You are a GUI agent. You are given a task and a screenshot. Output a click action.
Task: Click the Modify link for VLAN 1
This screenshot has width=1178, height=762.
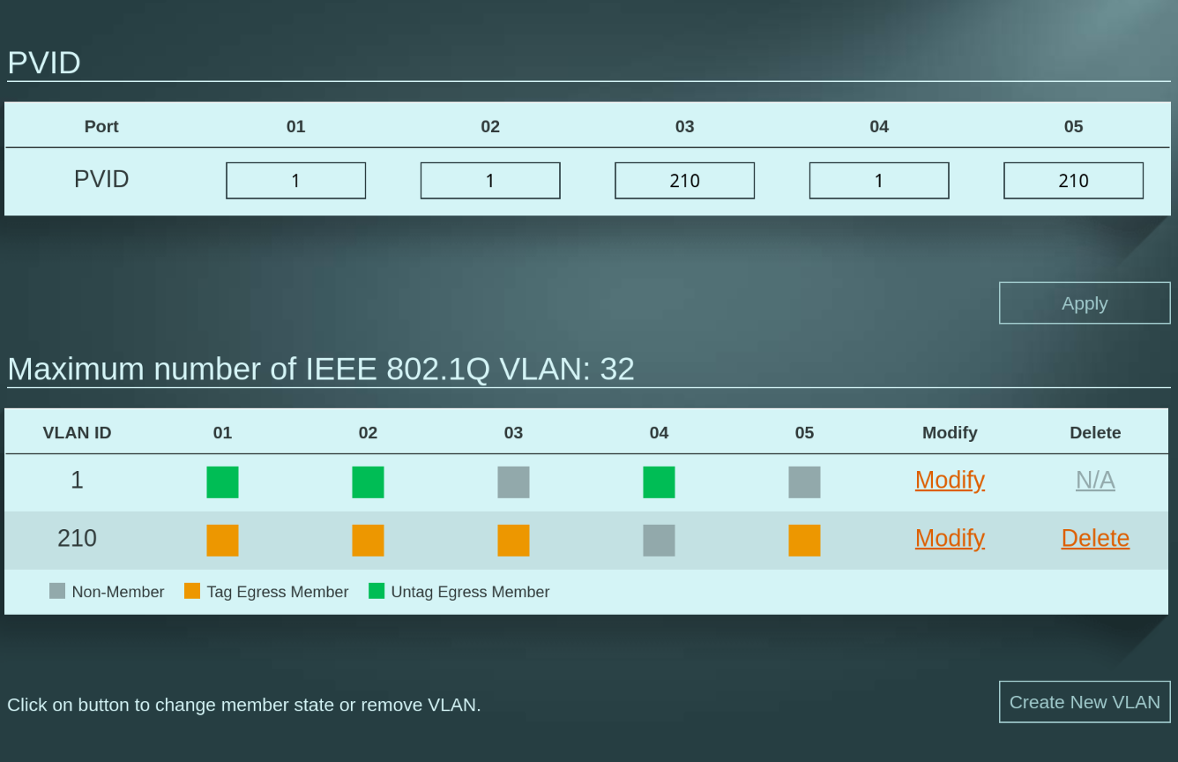tap(950, 480)
